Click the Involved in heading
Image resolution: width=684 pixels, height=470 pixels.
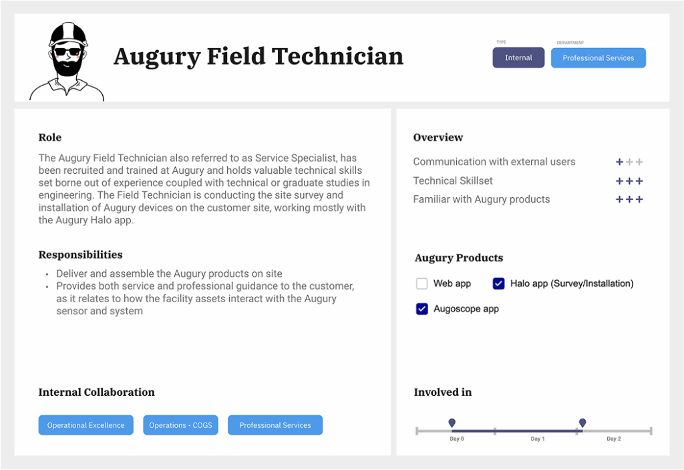443,392
